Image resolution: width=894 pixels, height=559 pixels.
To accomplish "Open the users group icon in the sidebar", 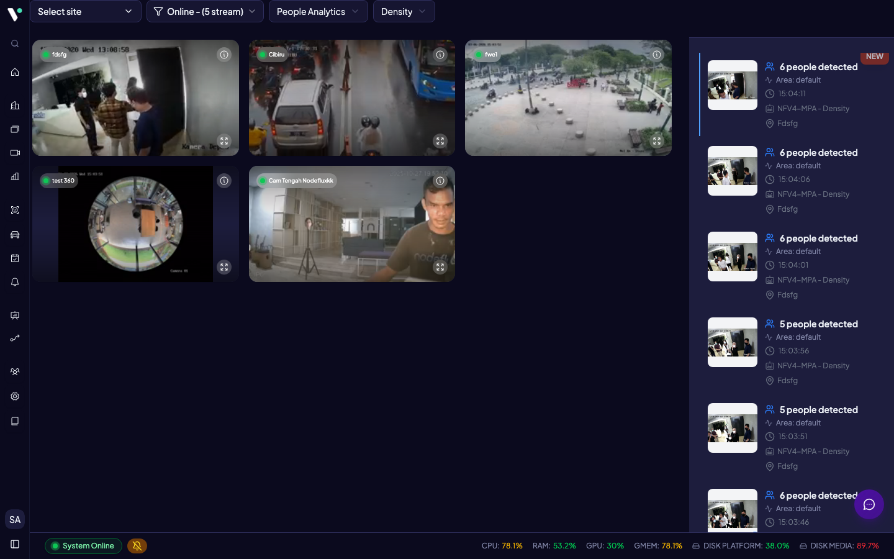I will (15, 372).
